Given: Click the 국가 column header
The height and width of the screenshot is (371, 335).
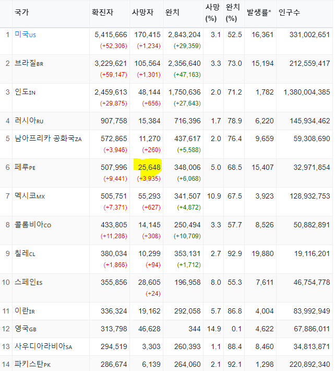Looking at the screenshot, I should pyautogui.click(x=21, y=12).
